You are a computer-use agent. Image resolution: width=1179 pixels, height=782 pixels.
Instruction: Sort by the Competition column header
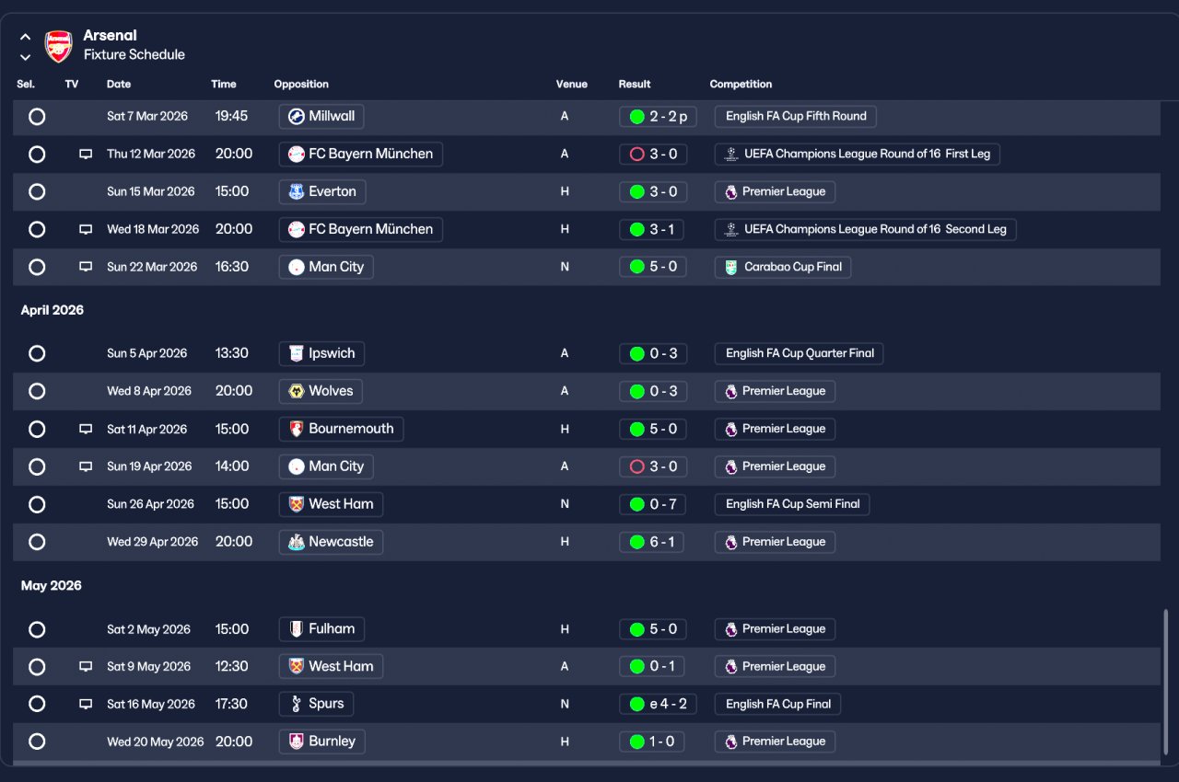(741, 84)
